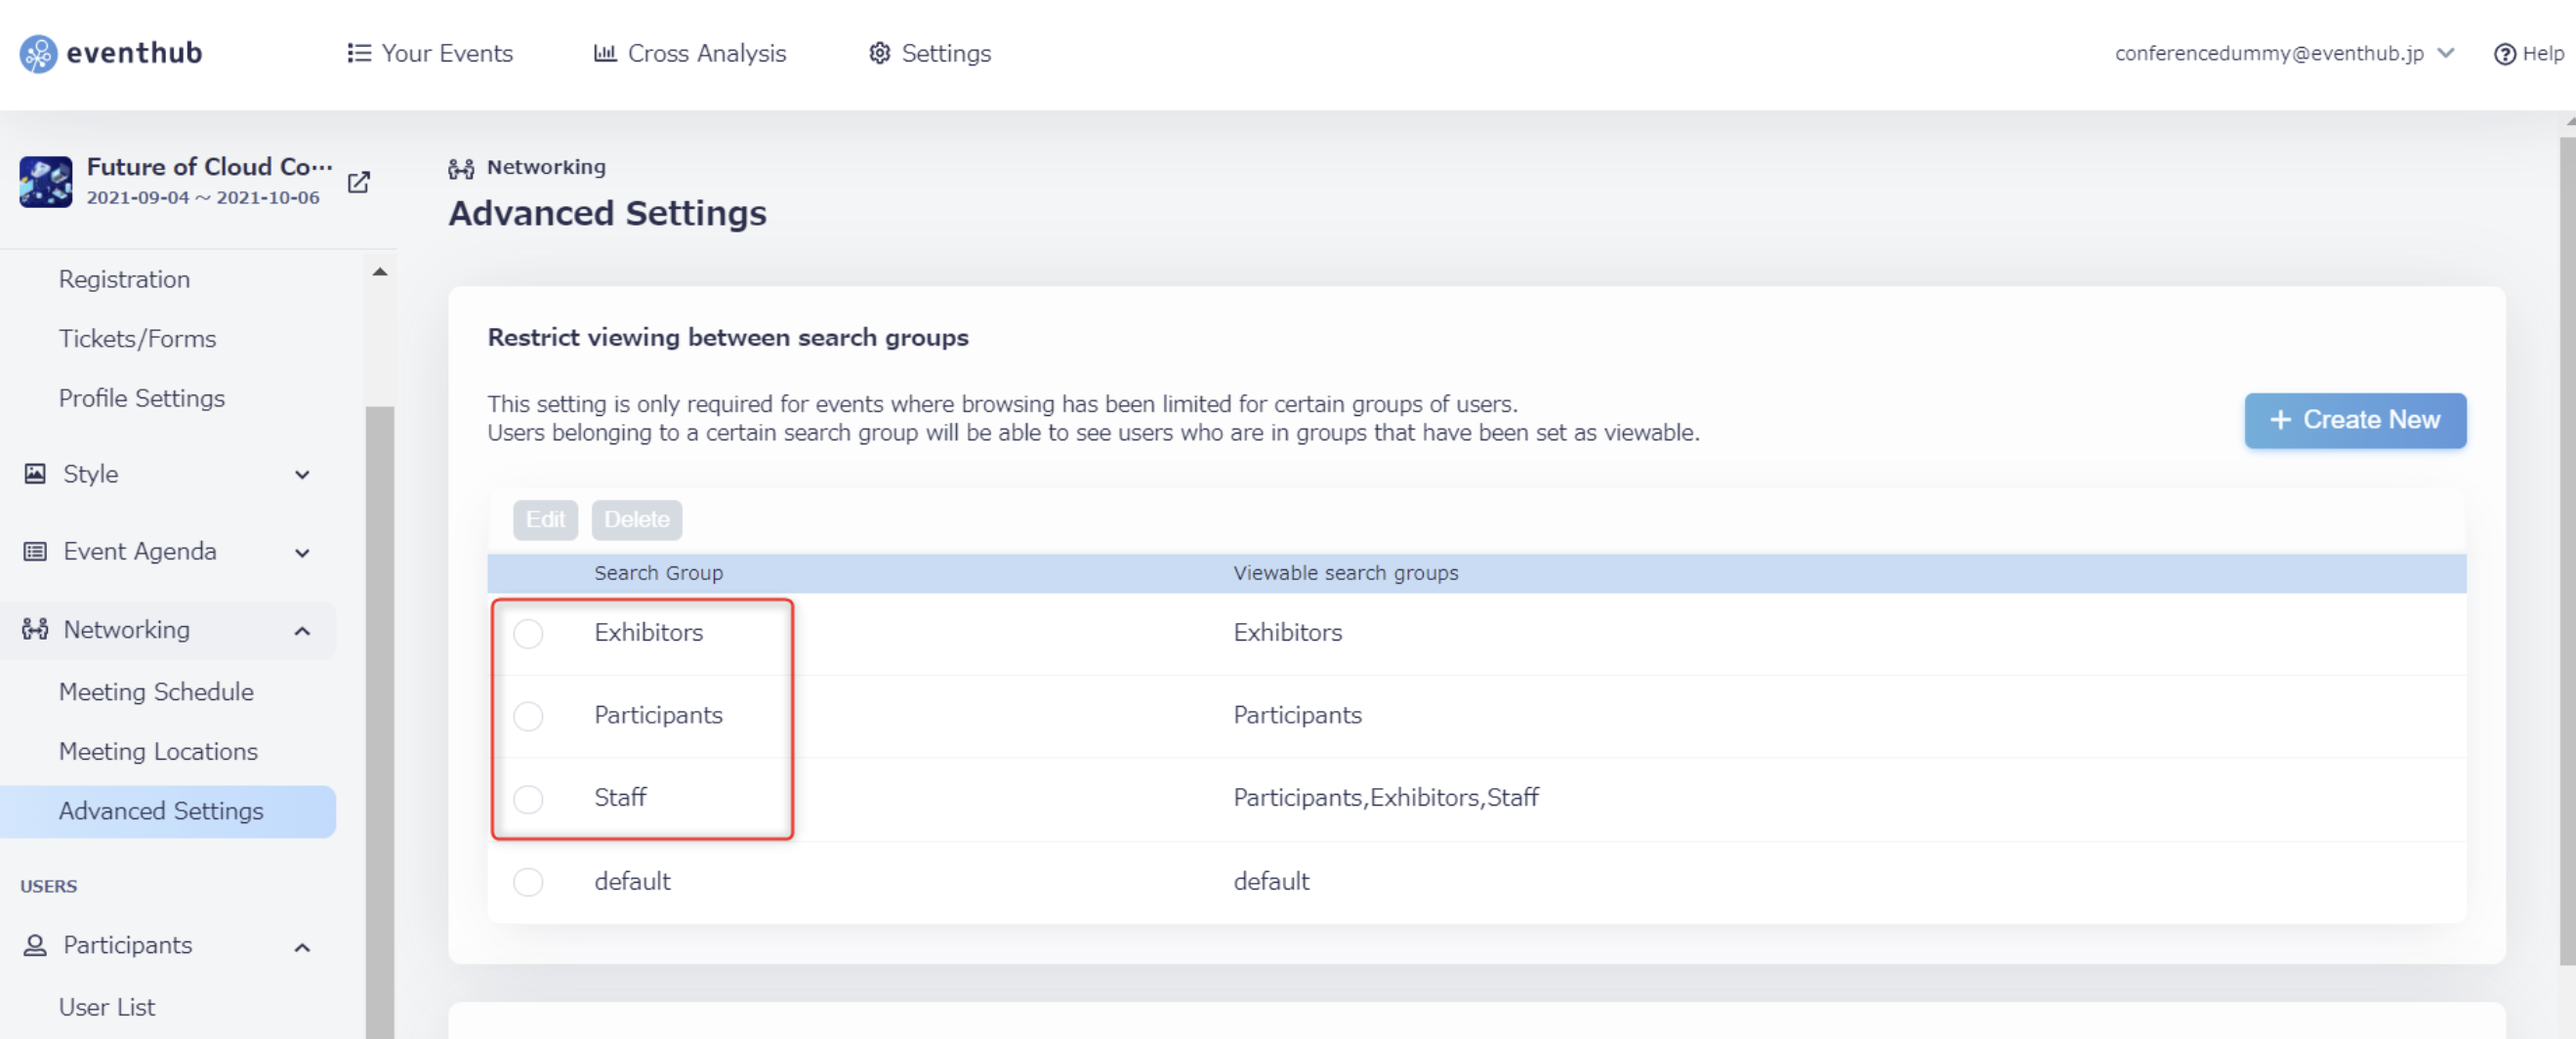Viewport: 2576px width, 1039px height.
Task: Click the Future of Cloud Co… event title
Action: click(x=209, y=167)
